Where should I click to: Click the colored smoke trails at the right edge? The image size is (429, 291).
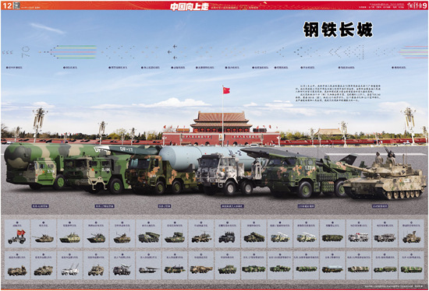click(413, 52)
